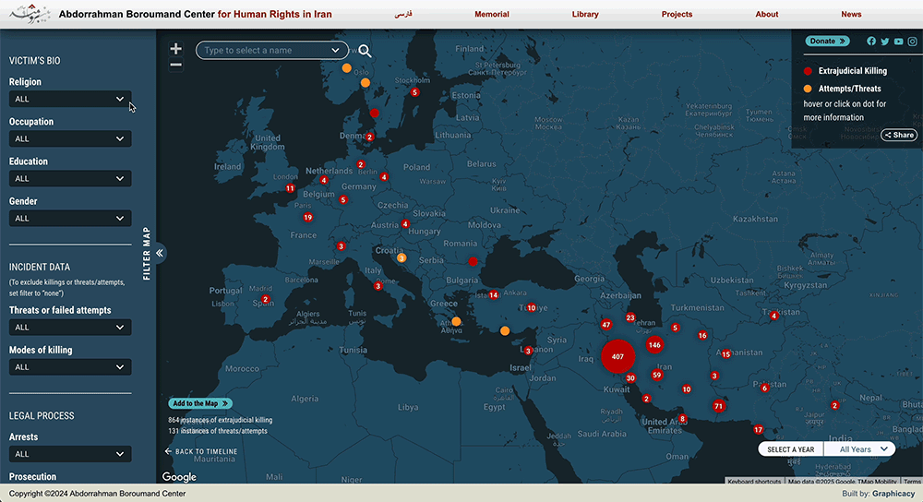Viewport: 923px width, 502px height.
Task: Open the map Terms link
Action: (912, 482)
